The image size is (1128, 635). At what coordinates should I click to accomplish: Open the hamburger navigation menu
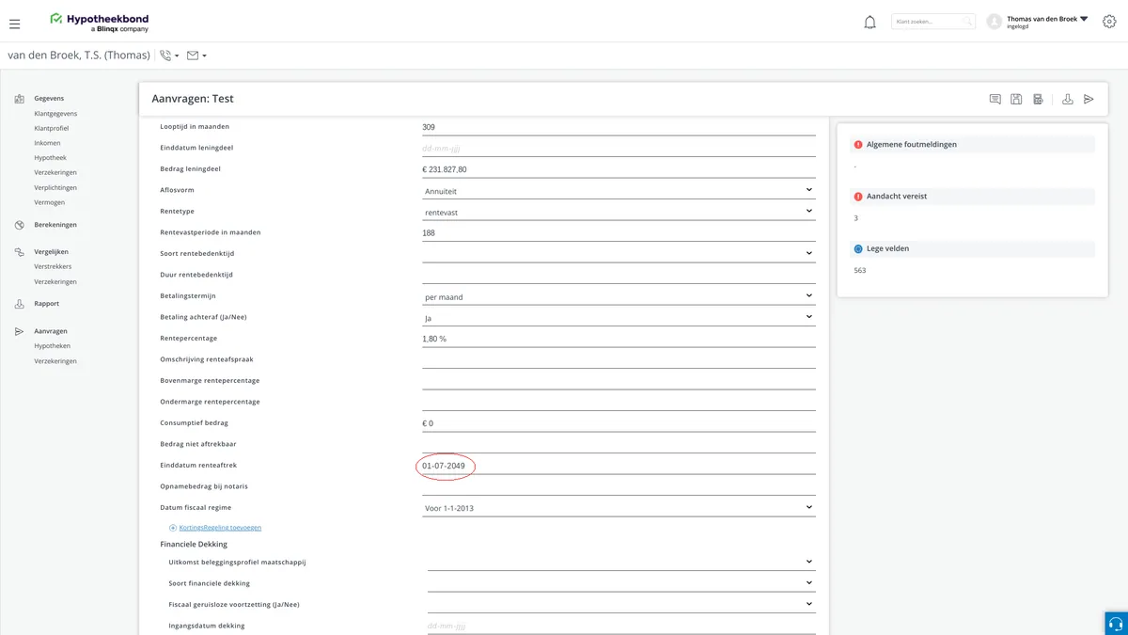(14, 24)
